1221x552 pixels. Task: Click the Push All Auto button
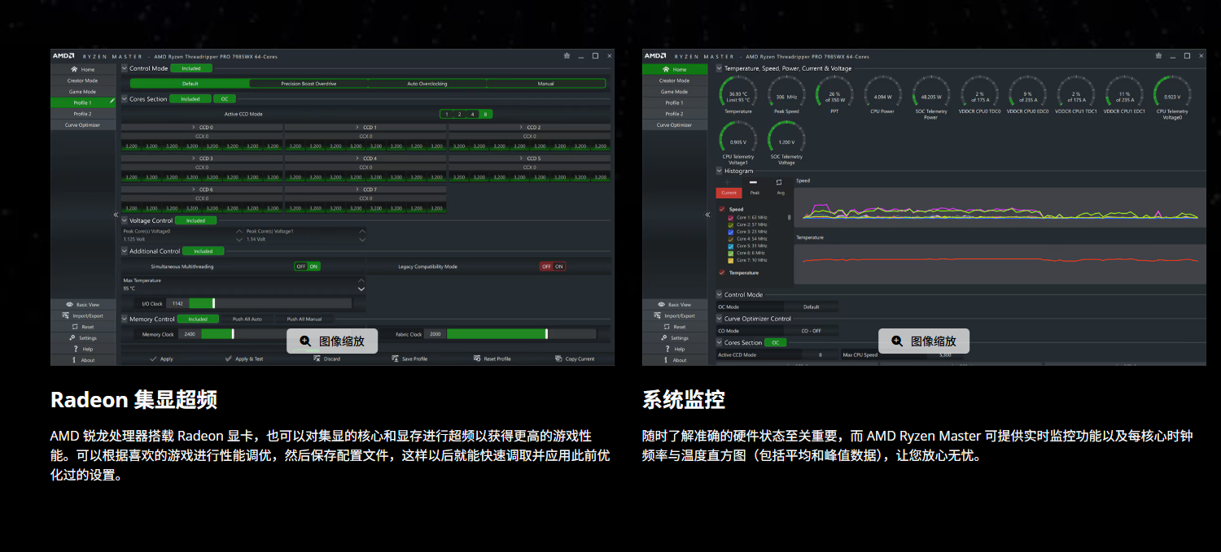tap(247, 319)
